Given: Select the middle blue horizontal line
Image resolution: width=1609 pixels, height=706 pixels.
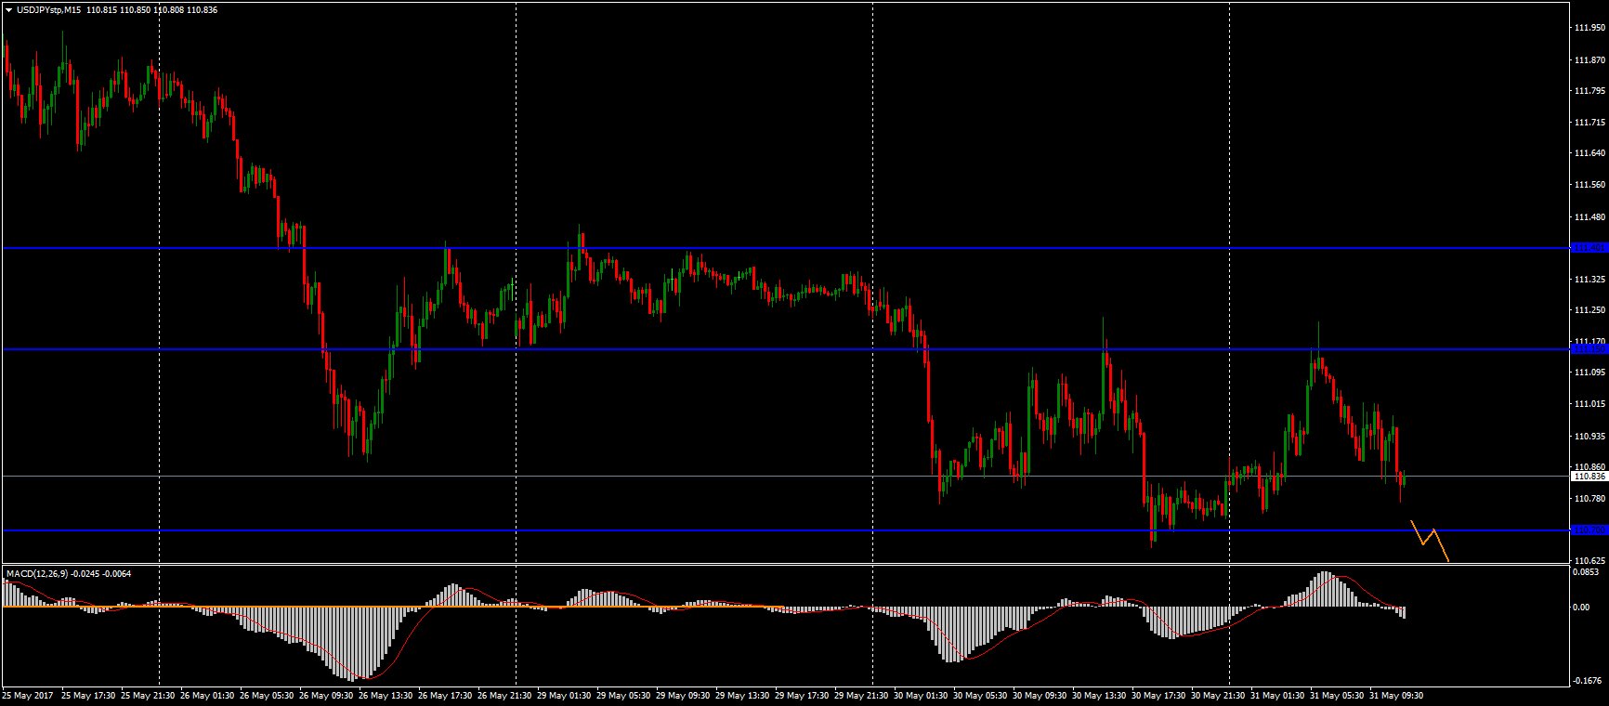Looking at the screenshot, I should tap(743, 349).
